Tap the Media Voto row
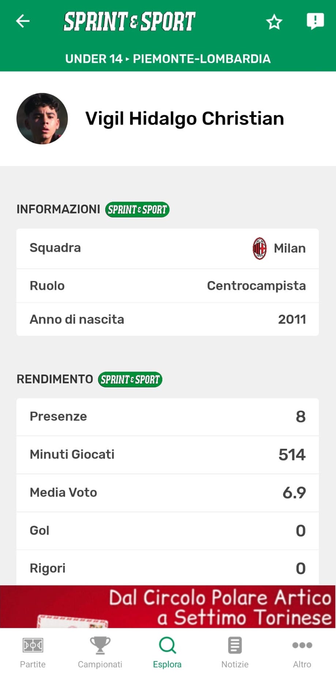This screenshot has width=336, height=683. tap(167, 493)
